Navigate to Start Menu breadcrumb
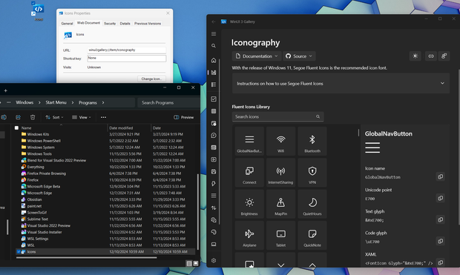The image size is (460, 275). tap(56, 102)
